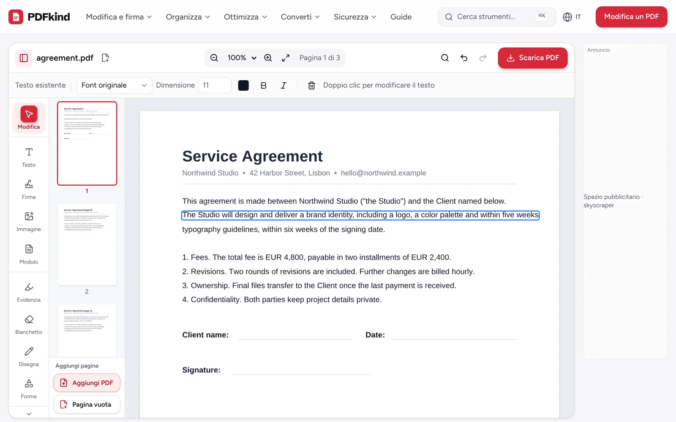The width and height of the screenshot is (676, 422).
Task: Choose the Evidenzia highlighter tool
Action: tap(29, 292)
